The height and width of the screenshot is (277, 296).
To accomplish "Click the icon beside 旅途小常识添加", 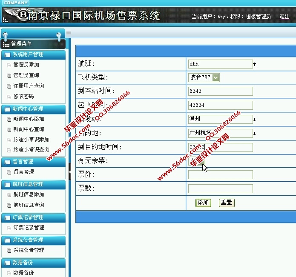I will coord(9,140).
